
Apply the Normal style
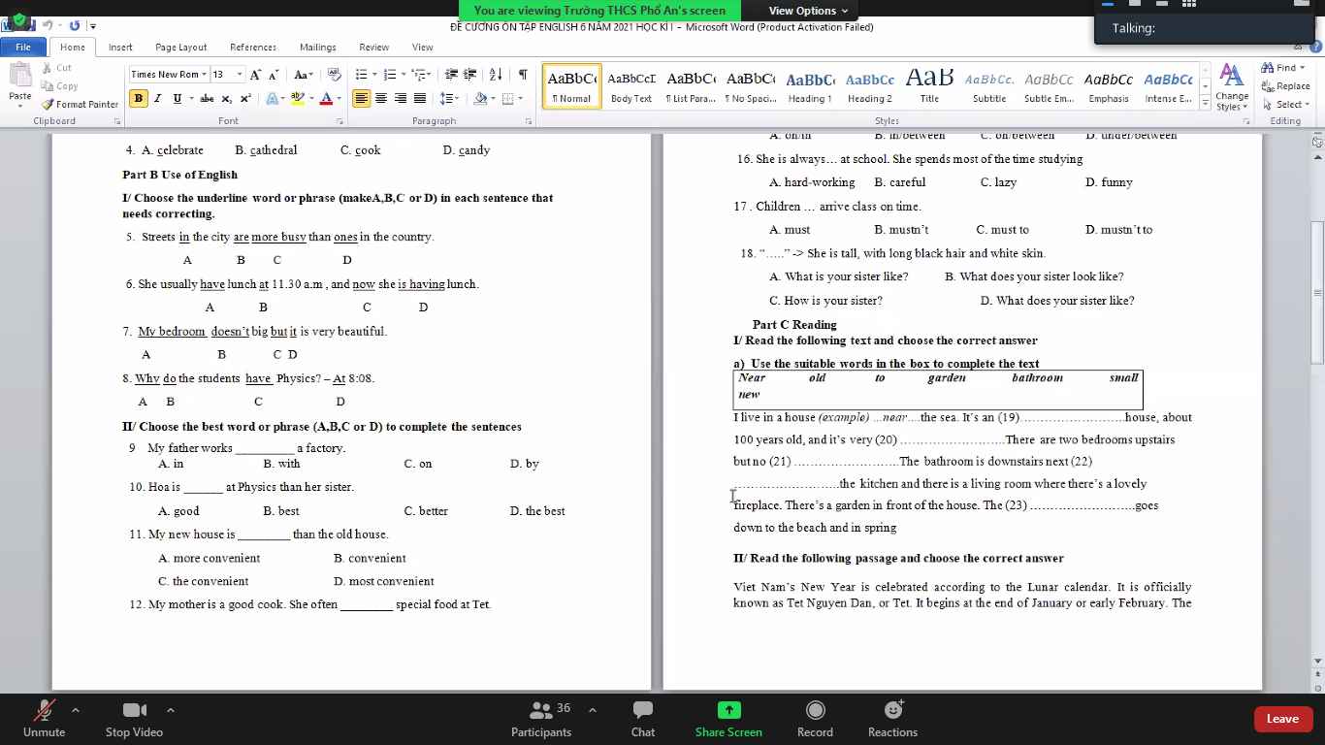click(x=572, y=86)
